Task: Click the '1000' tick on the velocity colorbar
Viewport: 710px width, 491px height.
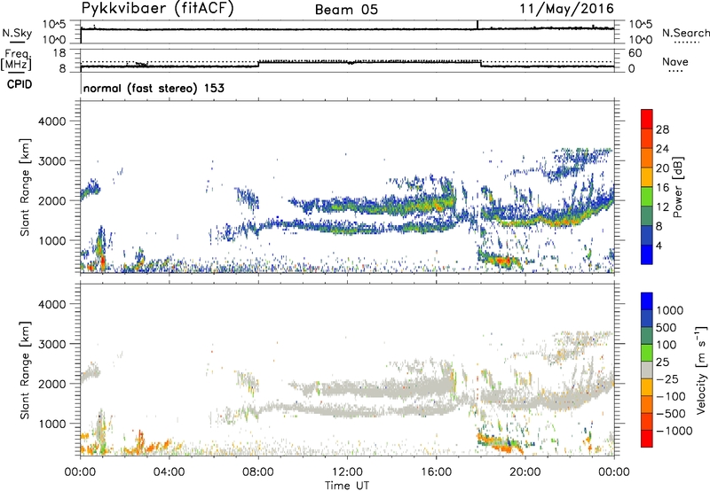Action: (x=669, y=310)
